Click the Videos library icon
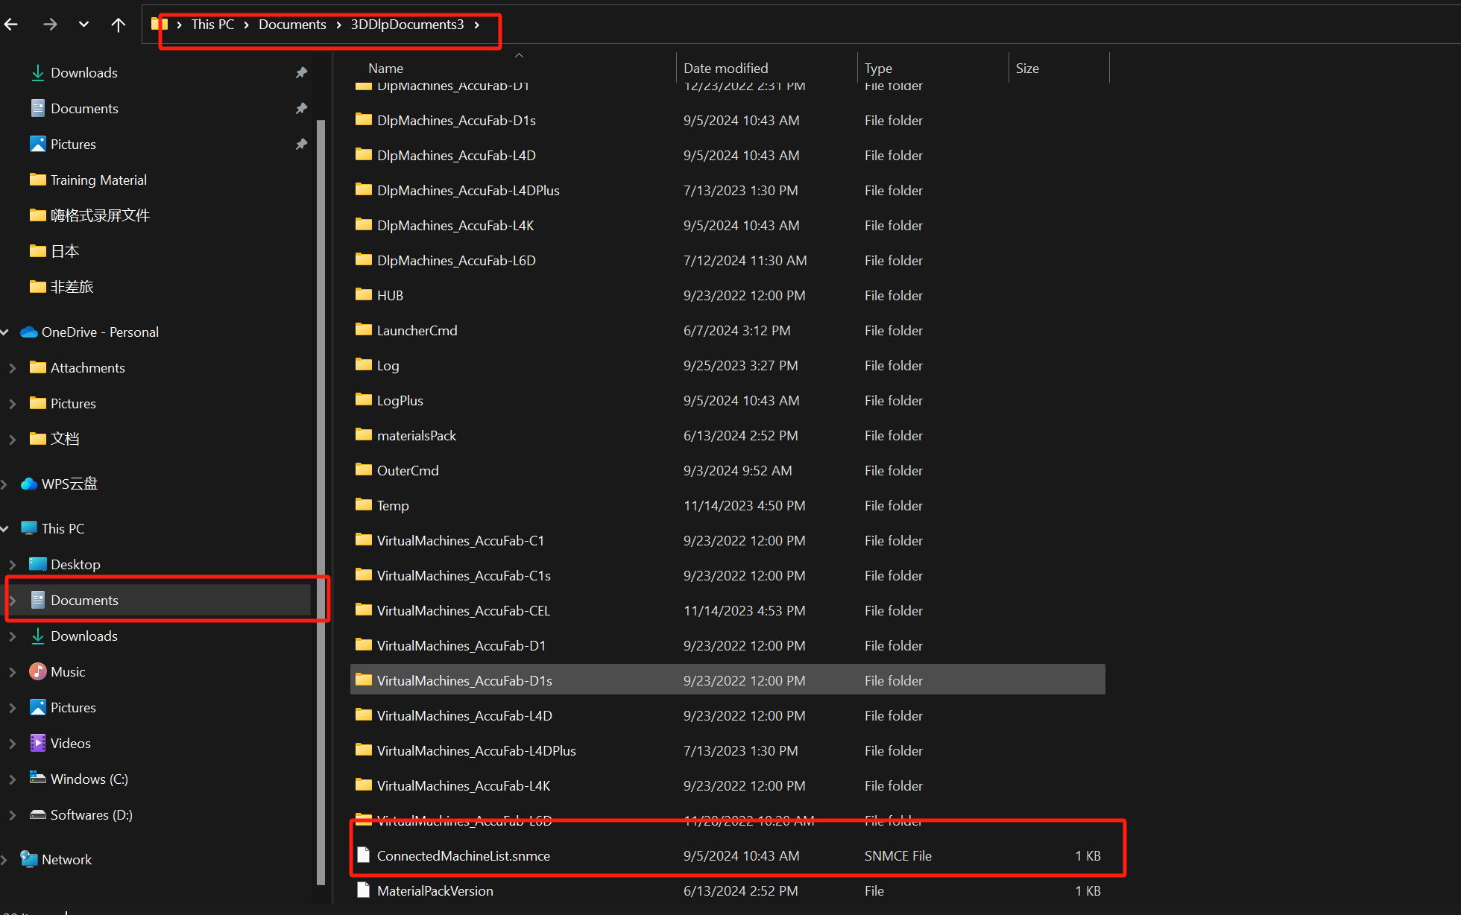 coord(37,744)
